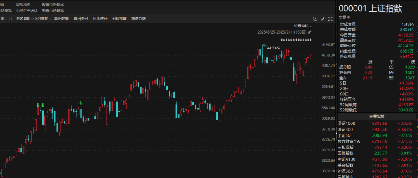The height and width of the screenshot is (178, 418).
Task: Open the 宏观预测 menu item
Action: tap(23, 4)
